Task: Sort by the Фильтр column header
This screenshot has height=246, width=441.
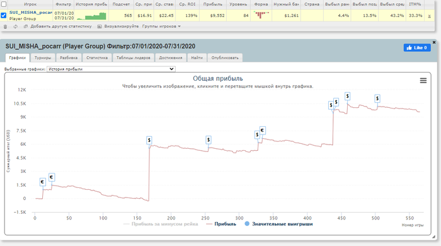Action: tap(63, 4)
